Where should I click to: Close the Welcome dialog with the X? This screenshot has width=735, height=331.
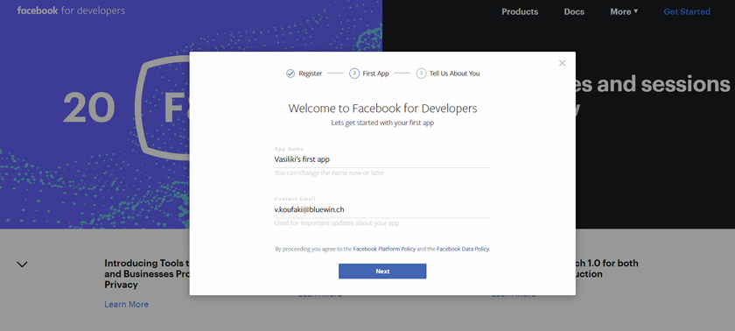562,63
